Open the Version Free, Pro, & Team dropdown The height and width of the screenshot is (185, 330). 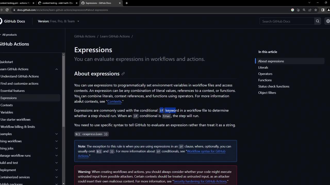pos(59,21)
